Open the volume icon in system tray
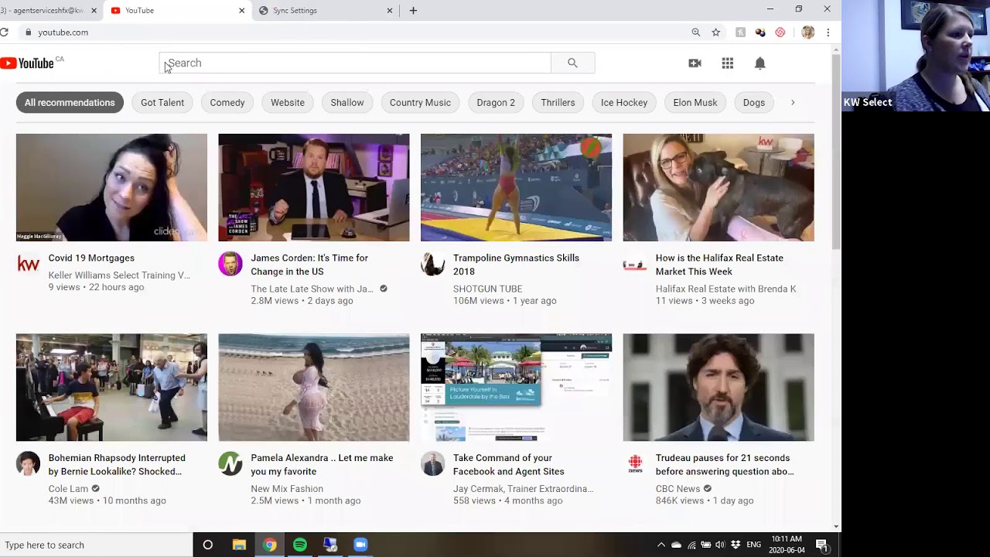Image resolution: width=990 pixels, height=557 pixels. (720, 545)
